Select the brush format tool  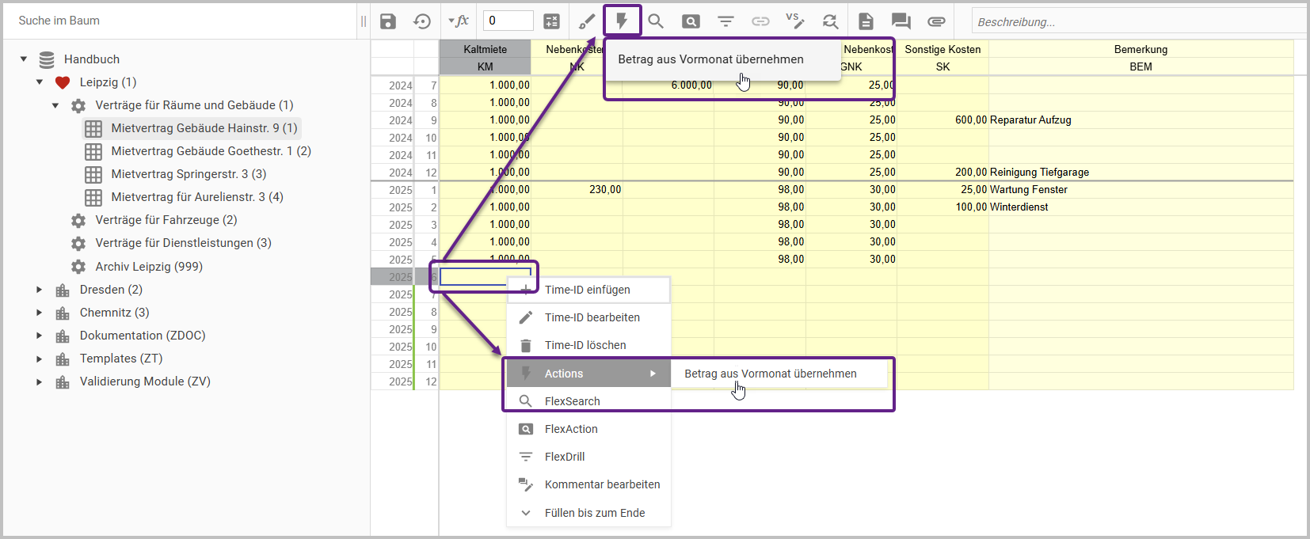(587, 21)
